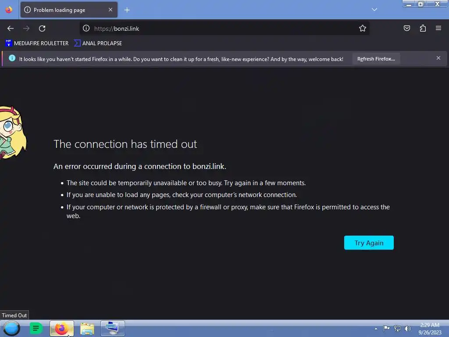Open the volume speaker icon
Screen dimensions: 449x337
coord(408,328)
